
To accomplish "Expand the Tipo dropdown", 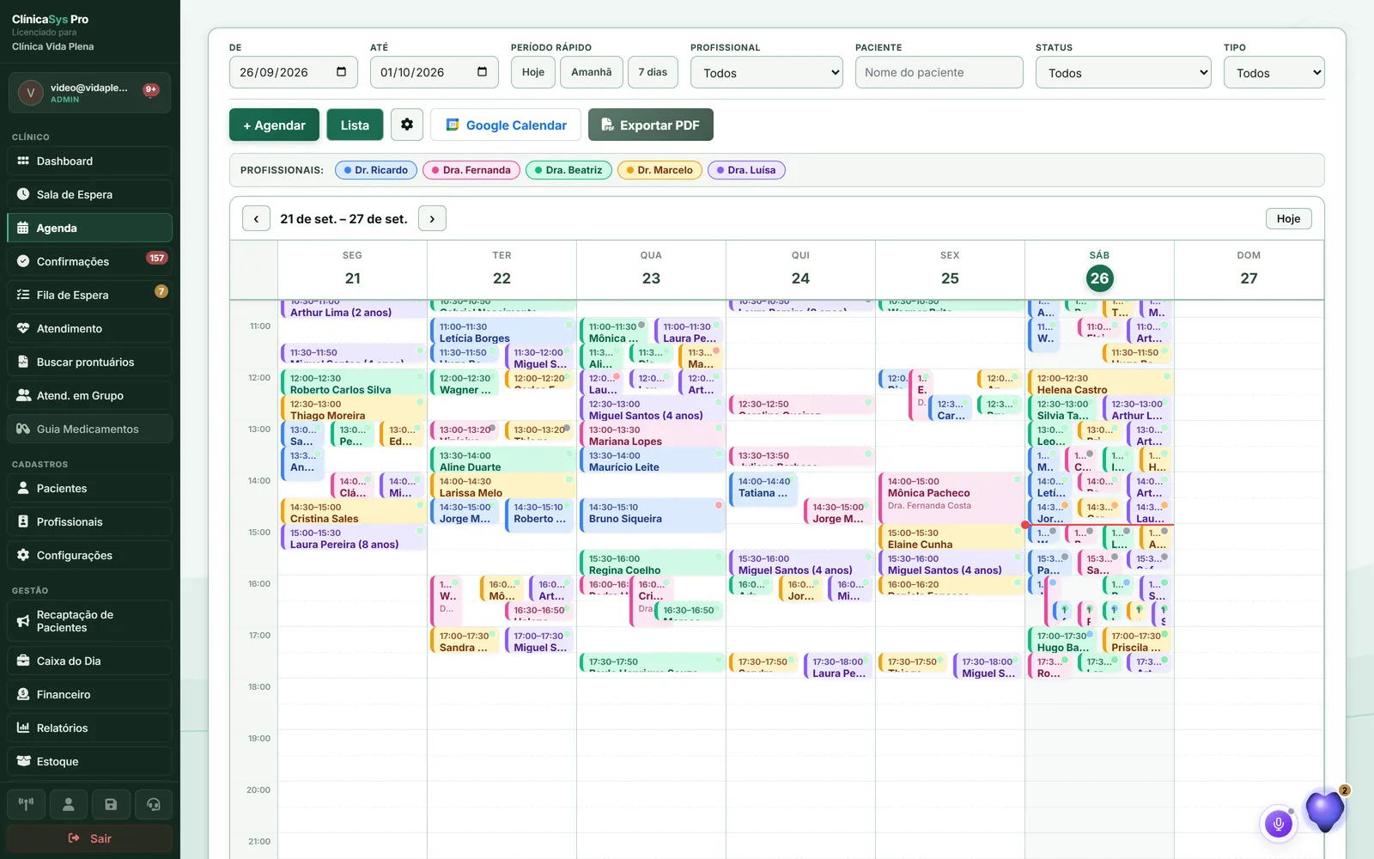I will [1274, 73].
